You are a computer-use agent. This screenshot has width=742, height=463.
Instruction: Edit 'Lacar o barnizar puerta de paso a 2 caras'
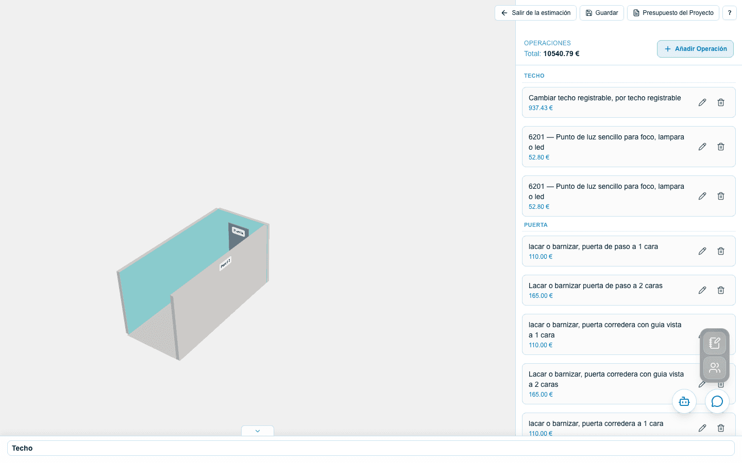(702, 290)
